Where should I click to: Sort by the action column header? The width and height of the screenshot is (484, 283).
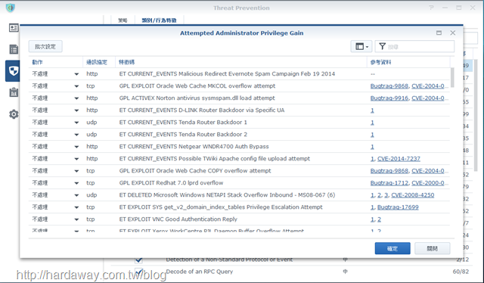55,62
